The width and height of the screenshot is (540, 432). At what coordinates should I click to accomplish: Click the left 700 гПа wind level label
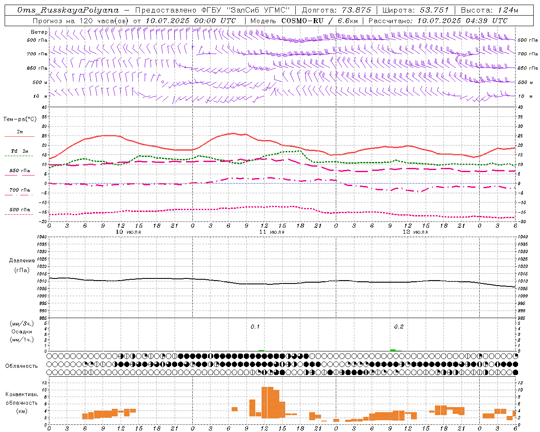point(37,54)
